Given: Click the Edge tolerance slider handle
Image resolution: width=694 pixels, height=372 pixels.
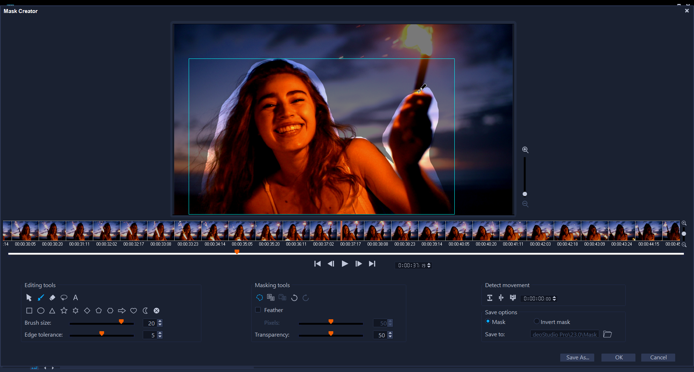Looking at the screenshot, I should [102, 334].
